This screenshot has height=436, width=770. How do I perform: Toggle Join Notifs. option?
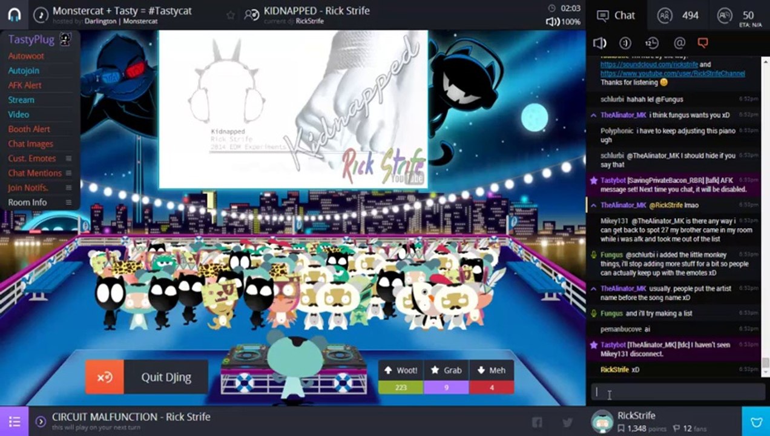[x=28, y=188]
